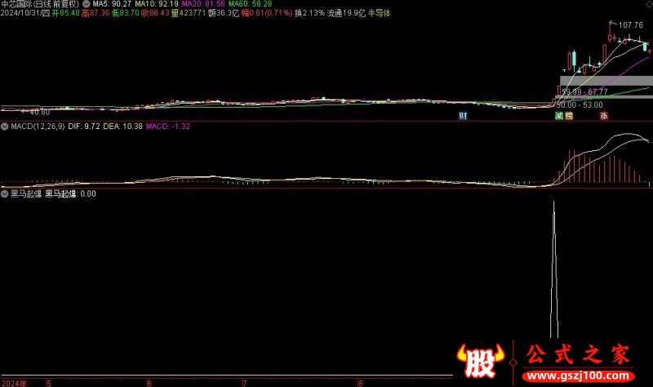This screenshot has width=653, height=387.
Task: Collapse the 黑马起爆 indicator expander icon
Action: coord(5,193)
